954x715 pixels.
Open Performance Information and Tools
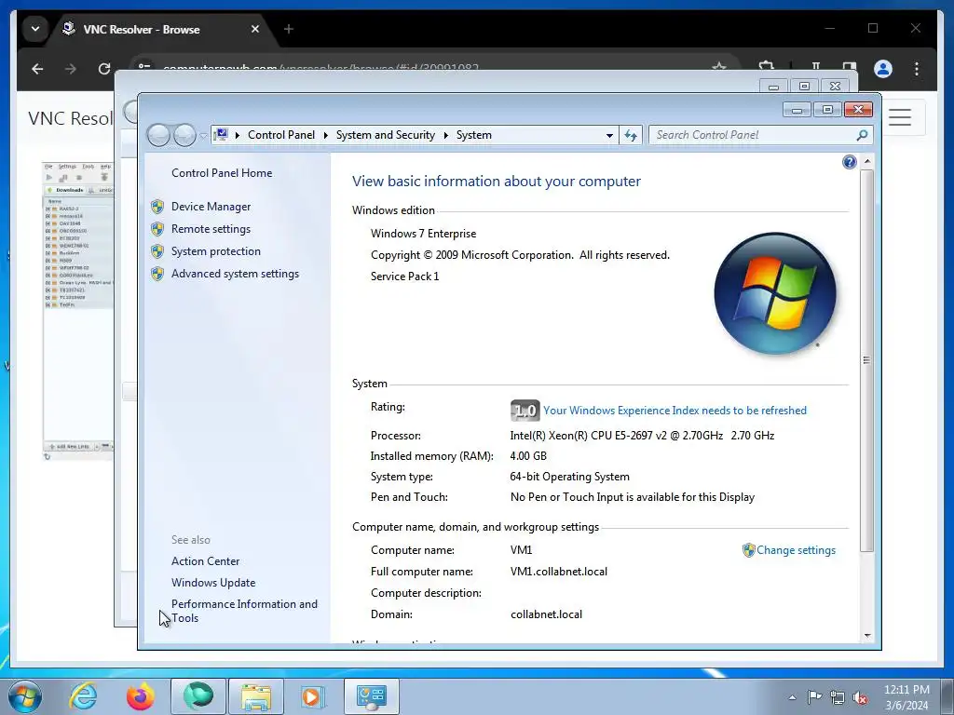pyautogui.click(x=244, y=611)
